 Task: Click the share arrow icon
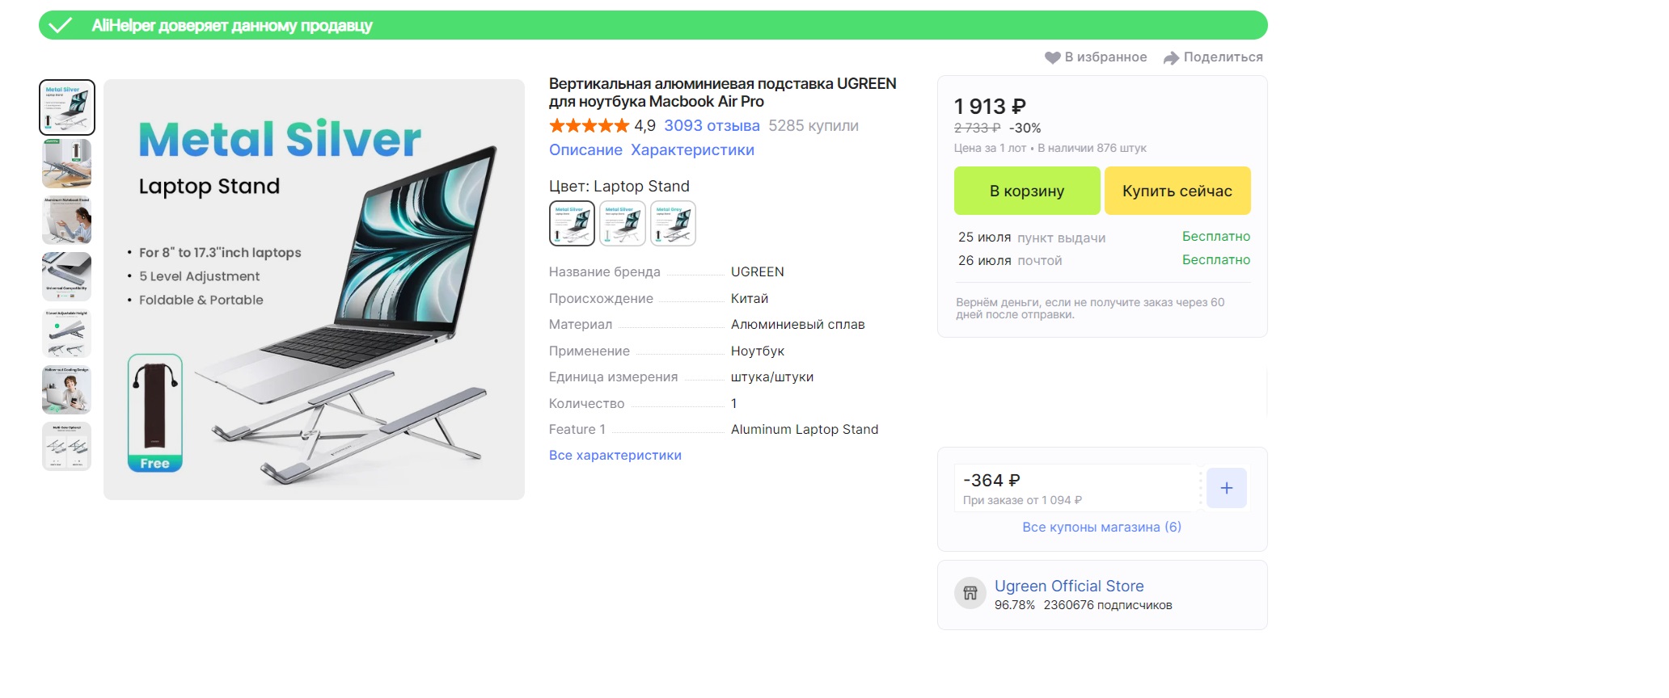pos(1171,57)
